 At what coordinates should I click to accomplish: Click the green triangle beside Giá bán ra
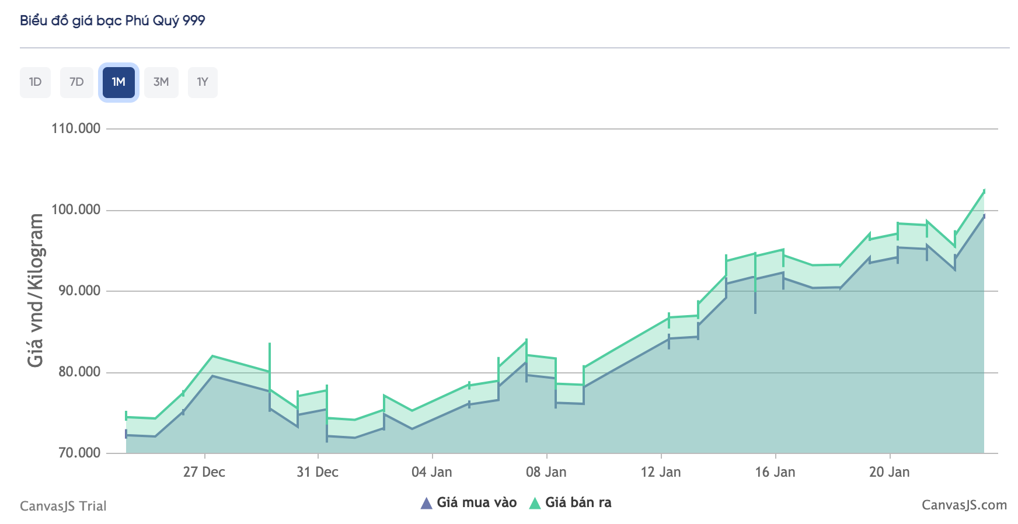(535, 503)
